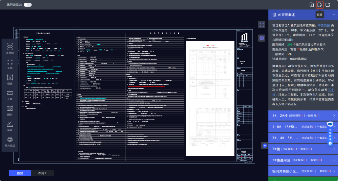
Task: Switch to the 模型 tab
Action: click(20, 173)
